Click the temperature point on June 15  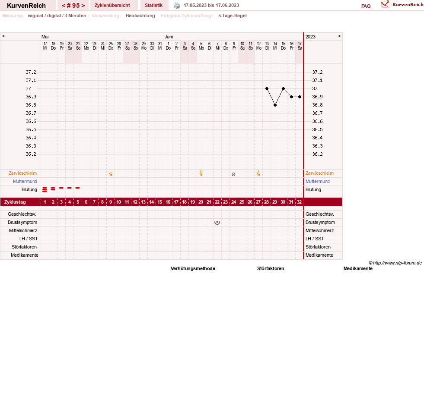pos(284,88)
